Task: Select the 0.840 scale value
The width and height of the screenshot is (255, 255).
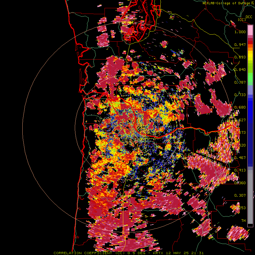Action: coord(240,70)
